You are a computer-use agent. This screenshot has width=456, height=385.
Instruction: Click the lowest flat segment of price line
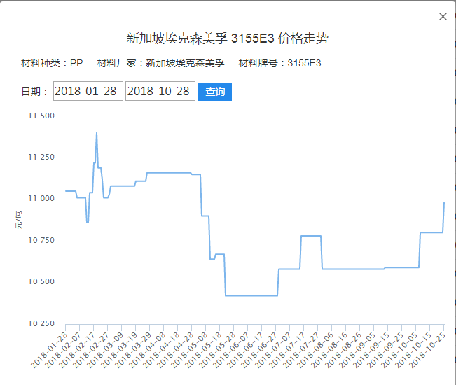point(252,295)
